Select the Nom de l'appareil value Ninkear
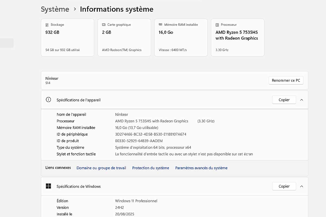Viewport: 326px width, 217px height. click(x=121, y=114)
